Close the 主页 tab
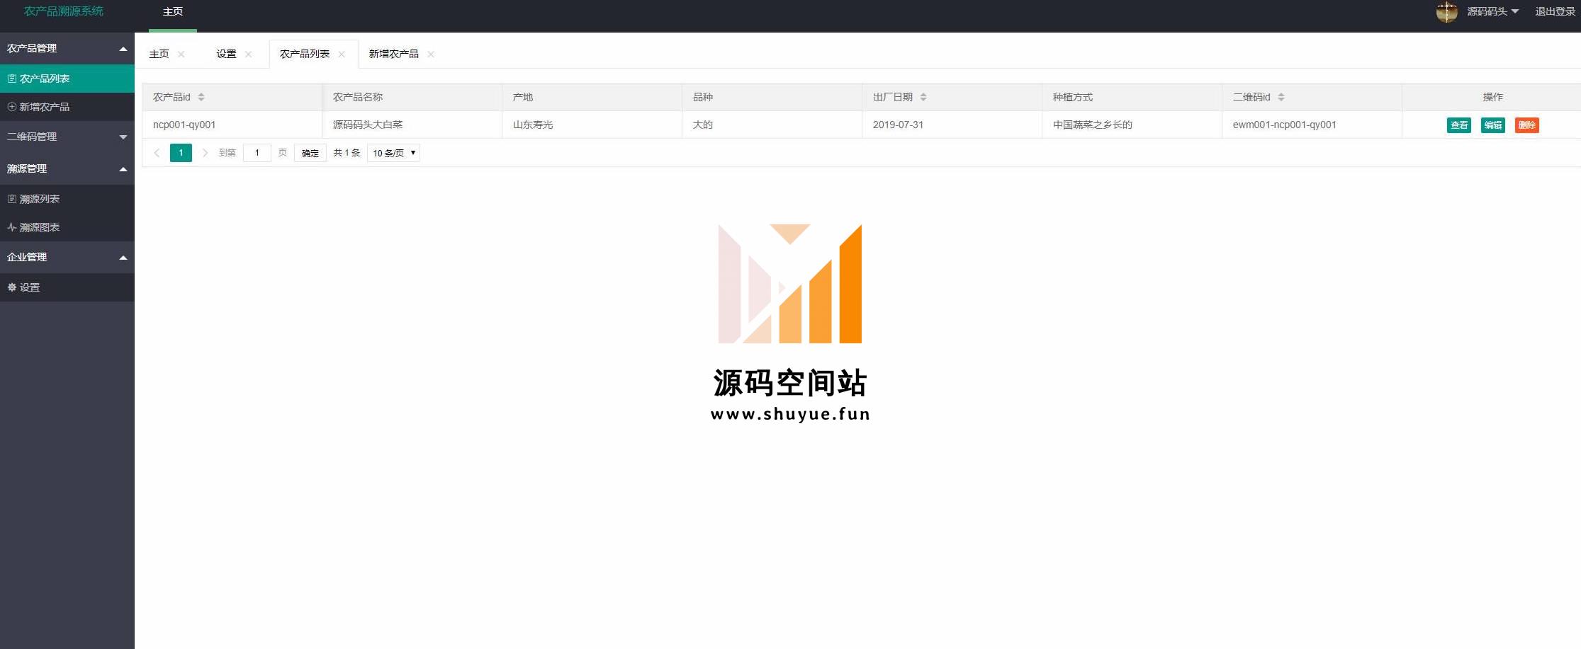1581x649 pixels. (181, 54)
